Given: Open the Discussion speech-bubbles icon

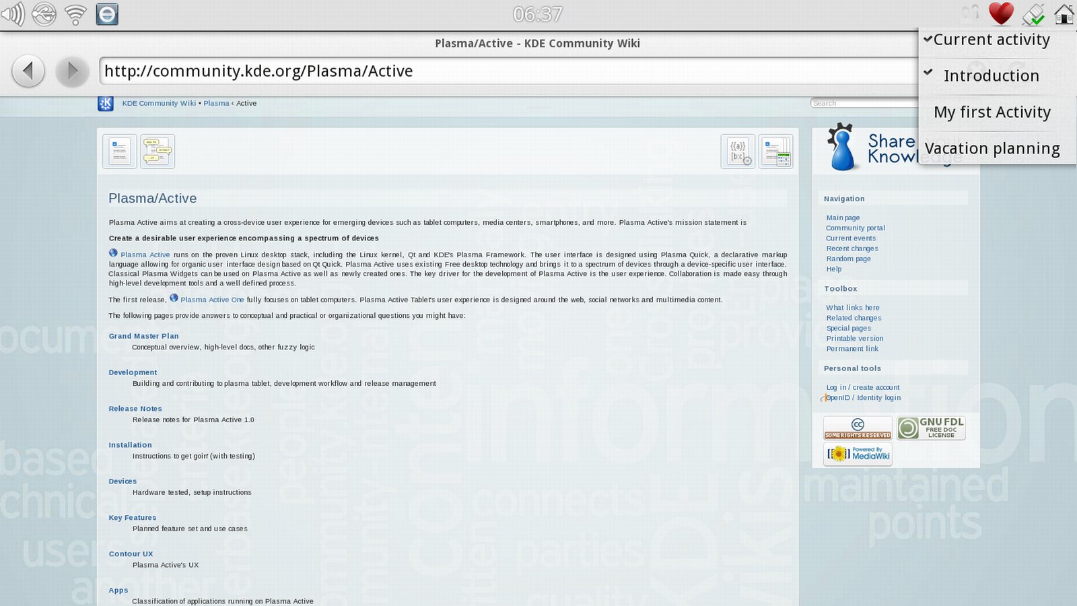Looking at the screenshot, I should point(158,151).
